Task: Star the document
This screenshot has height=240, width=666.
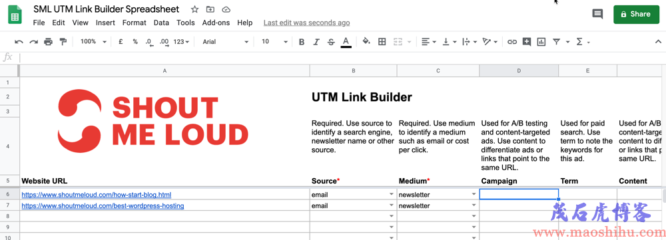Action: point(194,9)
